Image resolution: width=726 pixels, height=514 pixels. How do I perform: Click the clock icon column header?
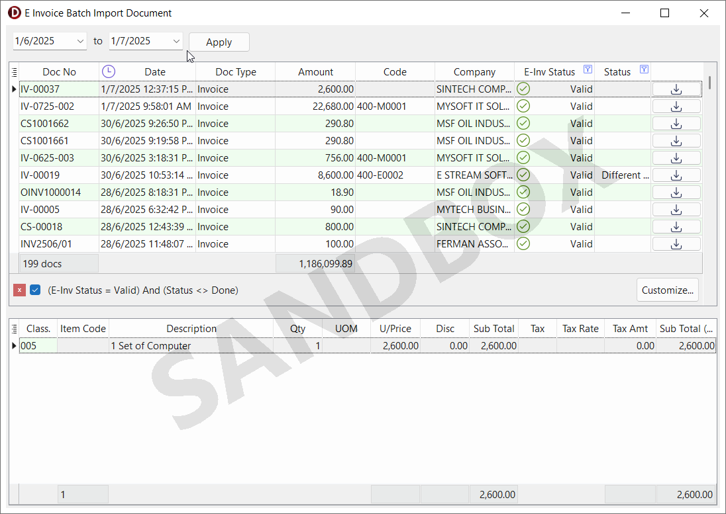pos(108,71)
